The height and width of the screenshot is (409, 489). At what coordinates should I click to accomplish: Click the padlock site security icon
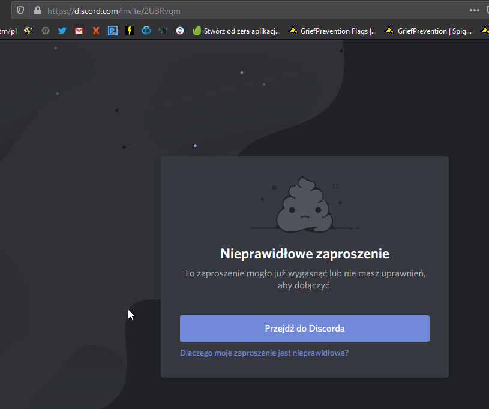pyautogui.click(x=38, y=10)
